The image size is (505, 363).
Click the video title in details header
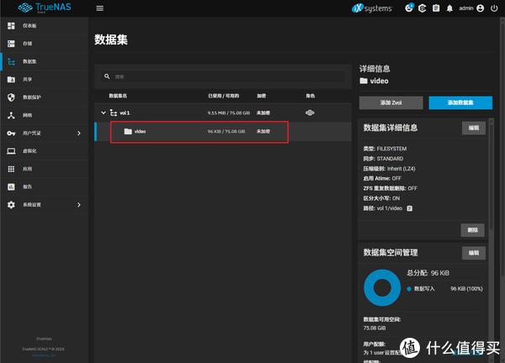pyautogui.click(x=379, y=81)
